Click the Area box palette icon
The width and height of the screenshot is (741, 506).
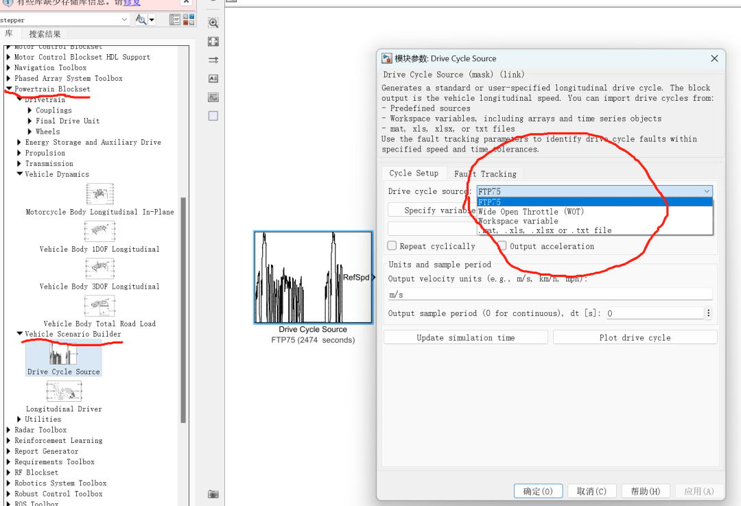point(213,116)
